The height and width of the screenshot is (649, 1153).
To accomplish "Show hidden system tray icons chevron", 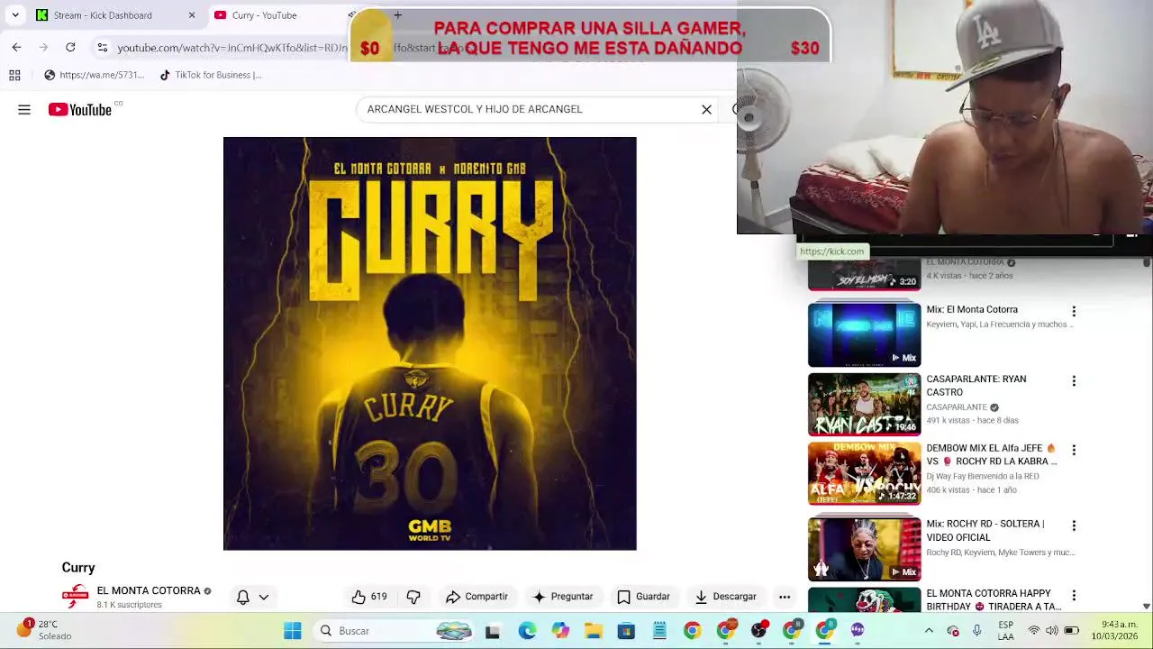I will point(929,631).
